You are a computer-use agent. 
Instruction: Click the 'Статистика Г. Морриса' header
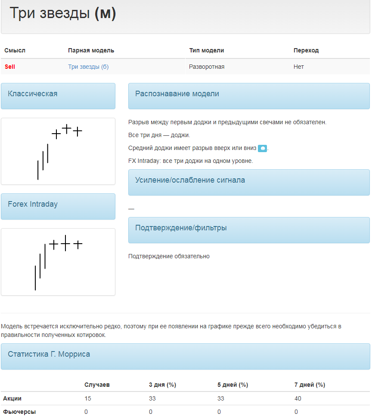coord(185,356)
